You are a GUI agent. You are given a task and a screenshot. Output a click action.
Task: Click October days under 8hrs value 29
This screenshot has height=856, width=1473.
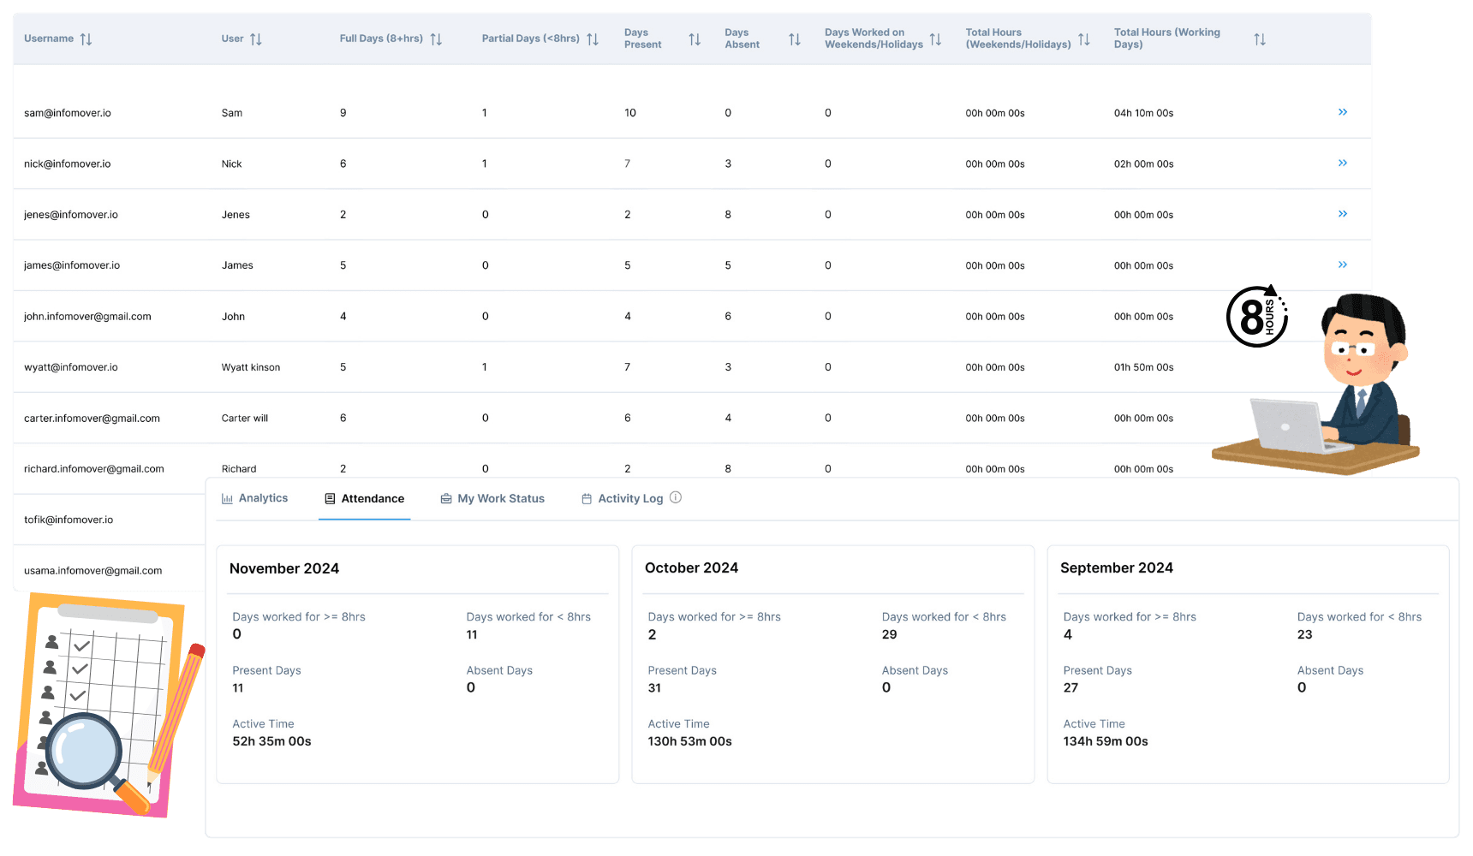(x=890, y=635)
